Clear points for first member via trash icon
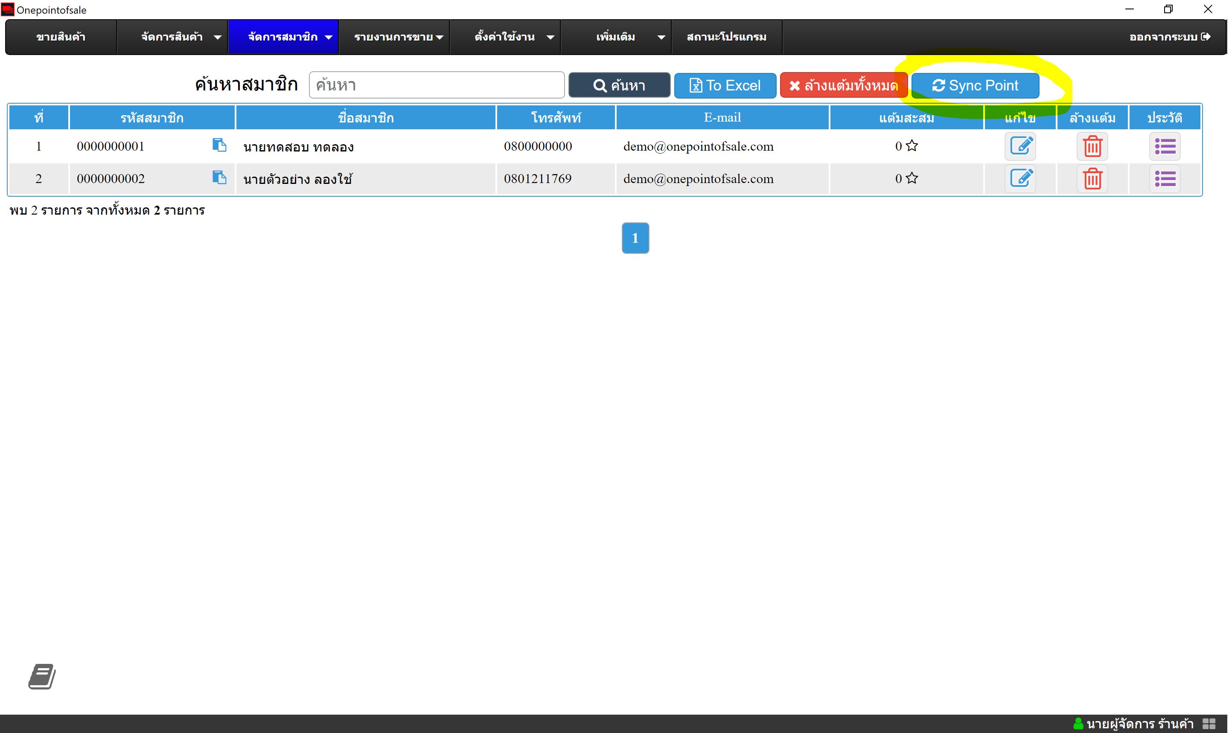Image resolution: width=1229 pixels, height=733 pixels. click(1092, 146)
